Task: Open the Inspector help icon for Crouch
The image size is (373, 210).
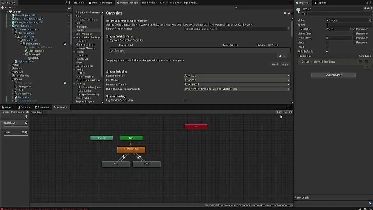Action: (365, 9)
